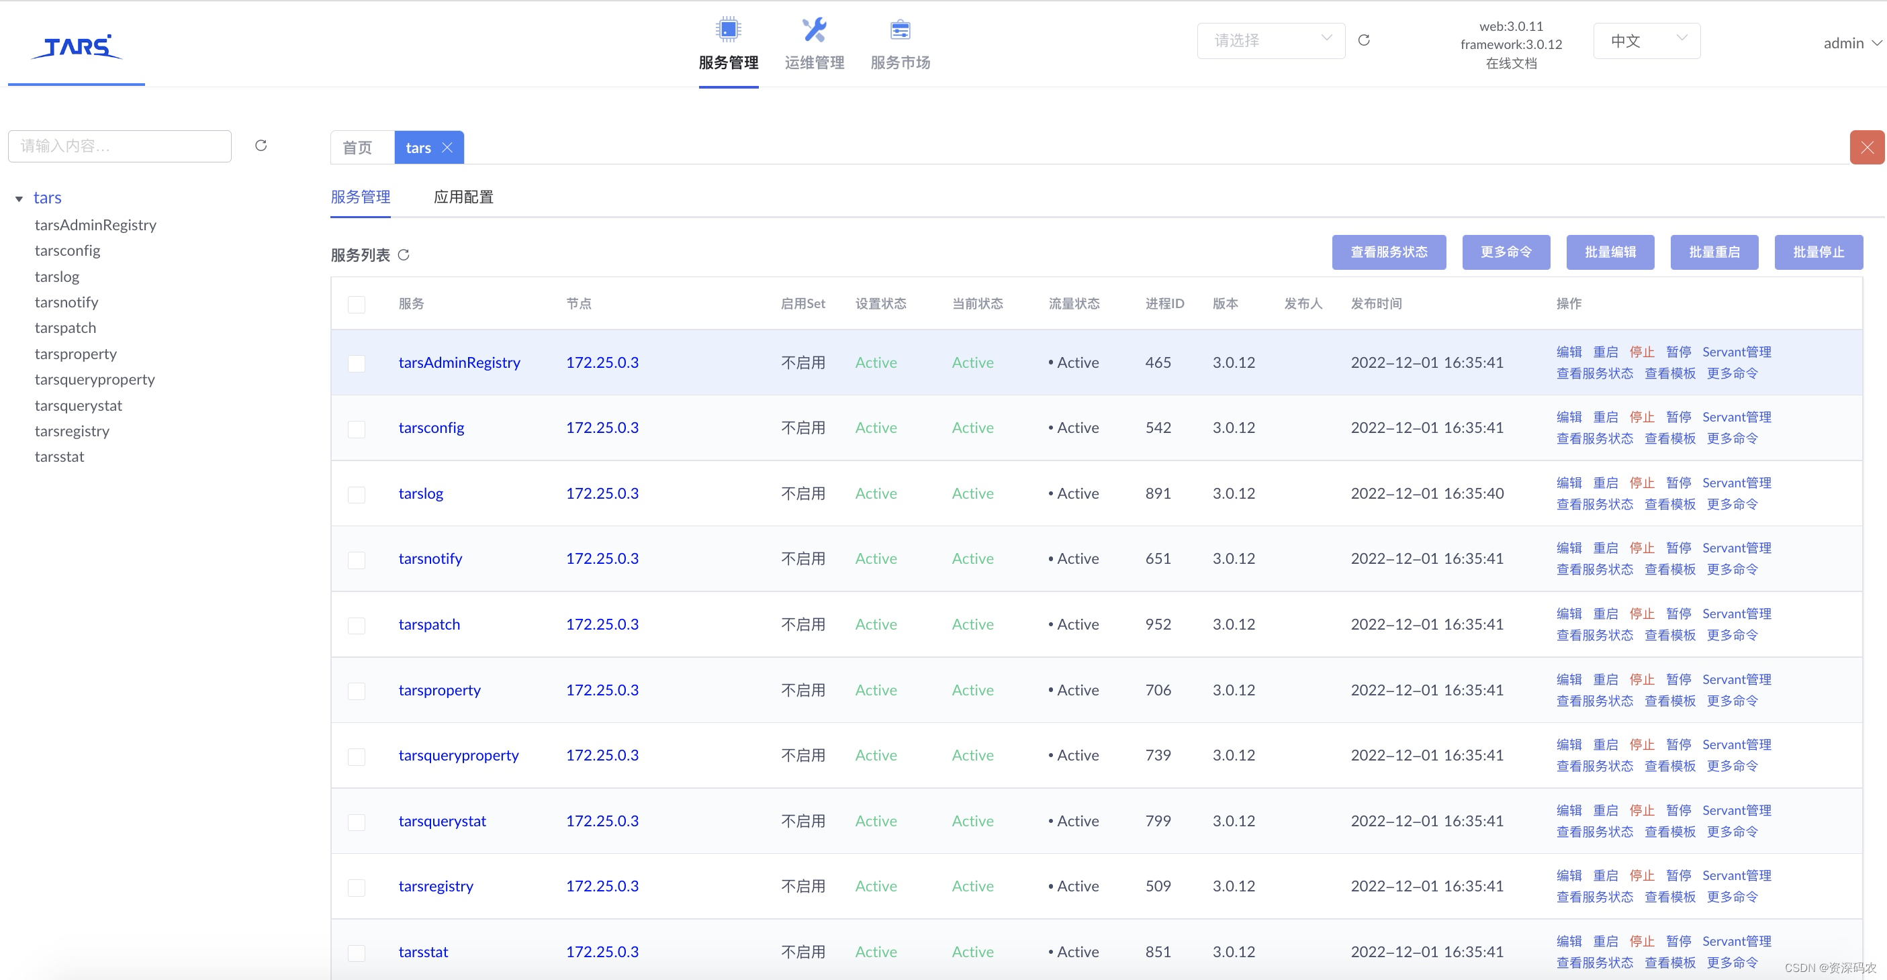
Task: Select tarsqueryproperty in the sidebar tree
Action: 95,379
